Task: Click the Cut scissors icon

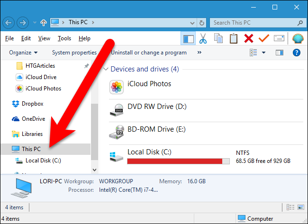Action: click(x=203, y=38)
